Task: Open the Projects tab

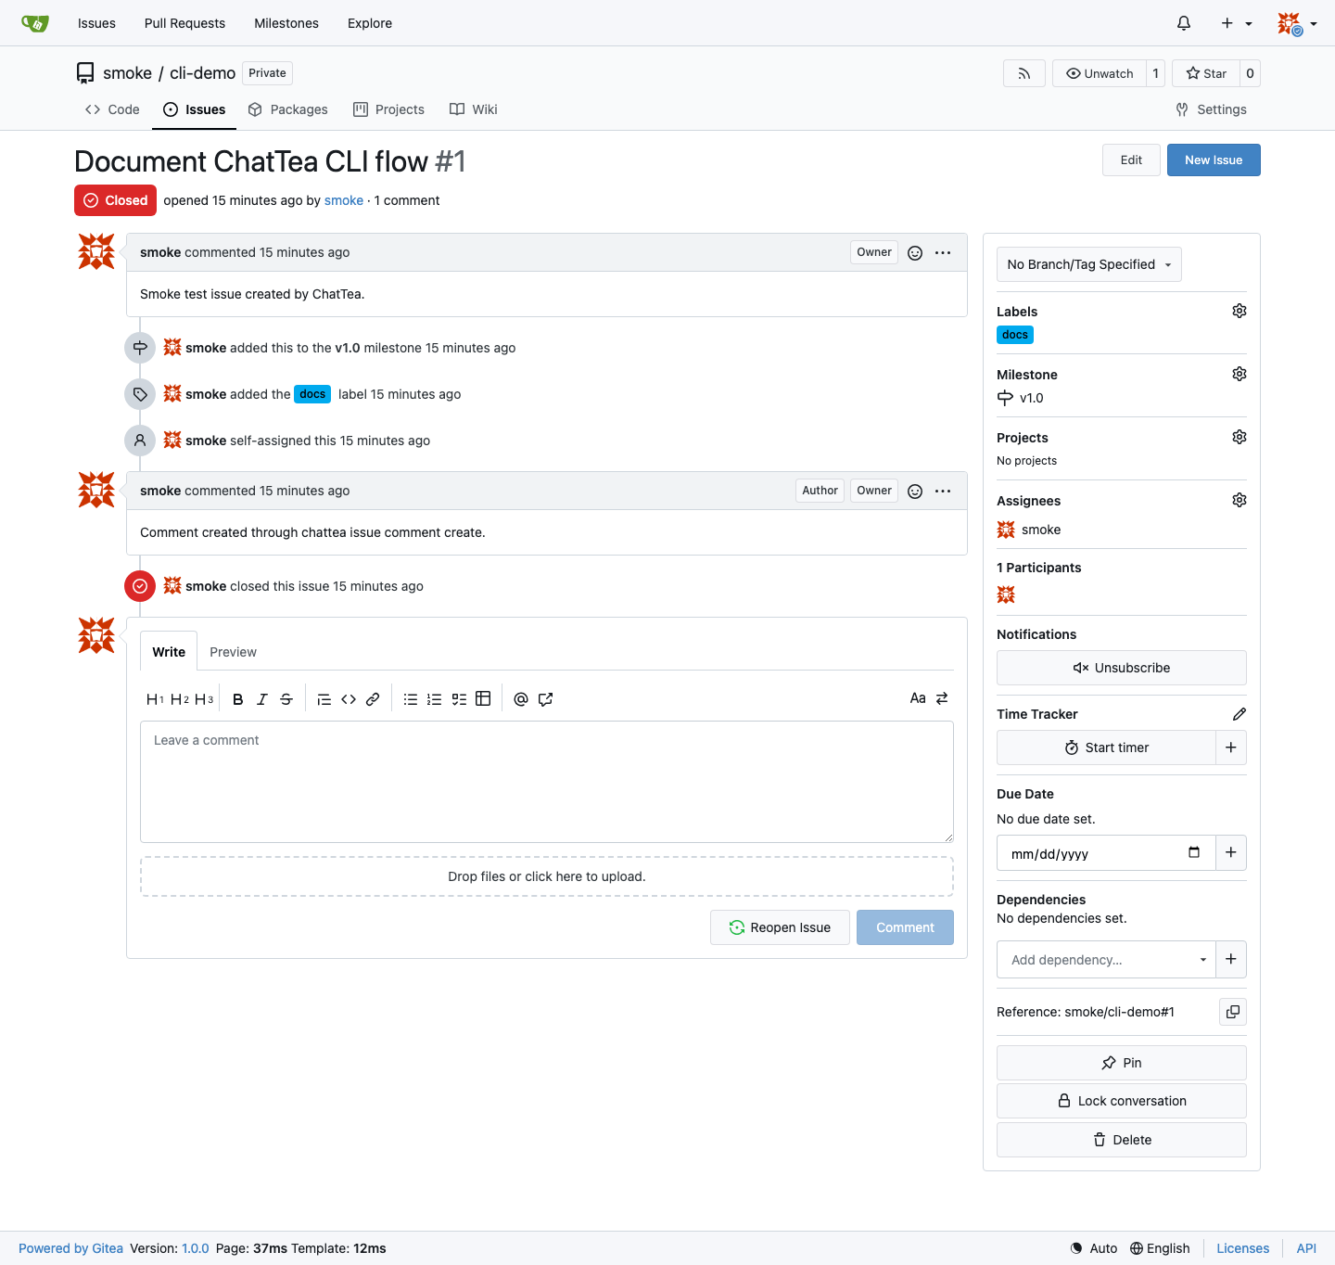Action: tap(389, 109)
